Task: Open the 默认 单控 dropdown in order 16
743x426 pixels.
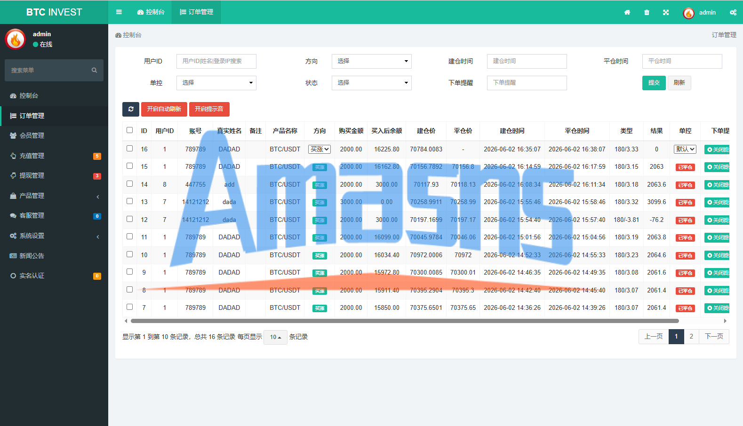Action: 685,149
